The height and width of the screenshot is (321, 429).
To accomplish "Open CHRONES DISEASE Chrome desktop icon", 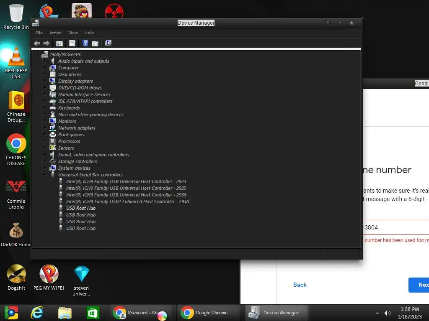I will 16,150.
